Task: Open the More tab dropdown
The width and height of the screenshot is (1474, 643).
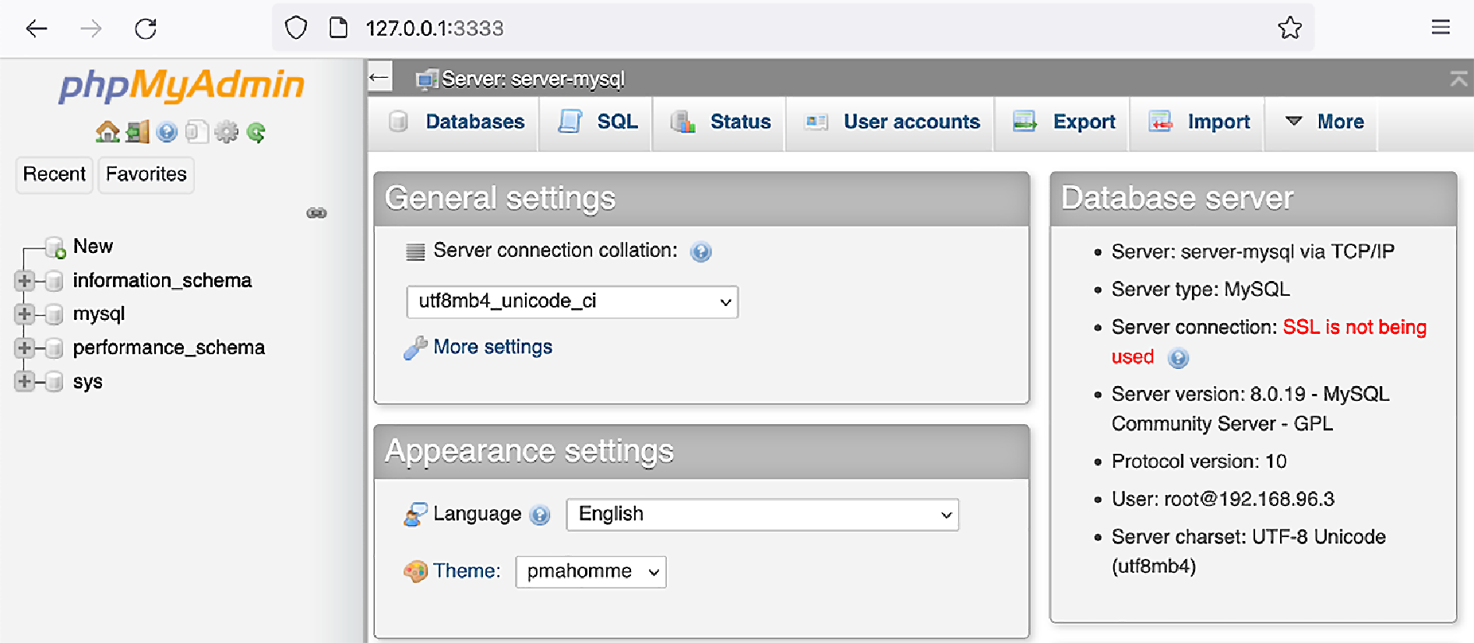Action: (x=1322, y=122)
